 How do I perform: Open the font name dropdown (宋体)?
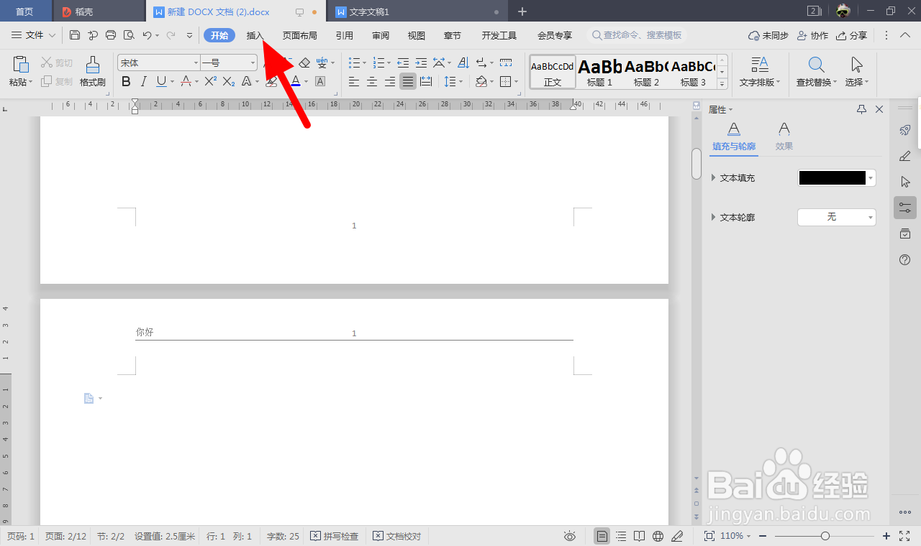[196, 63]
